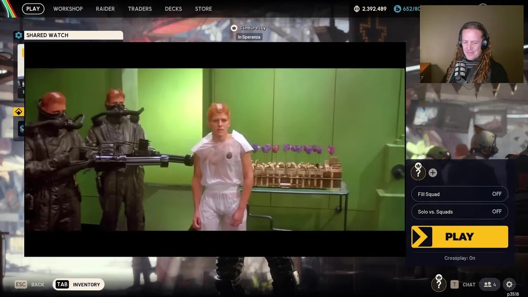528x297 pixels.
Task: Click the yellow diamond icon on left panel
Action: [x=19, y=112]
